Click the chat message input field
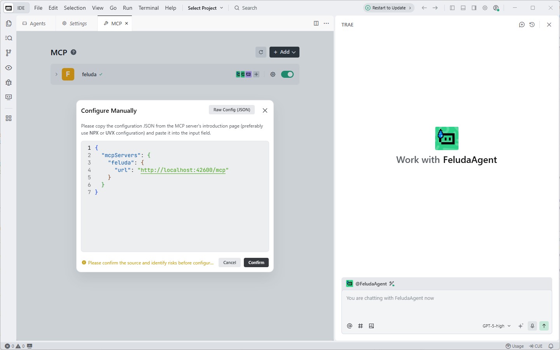The image size is (560, 350). tap(446, 305)
